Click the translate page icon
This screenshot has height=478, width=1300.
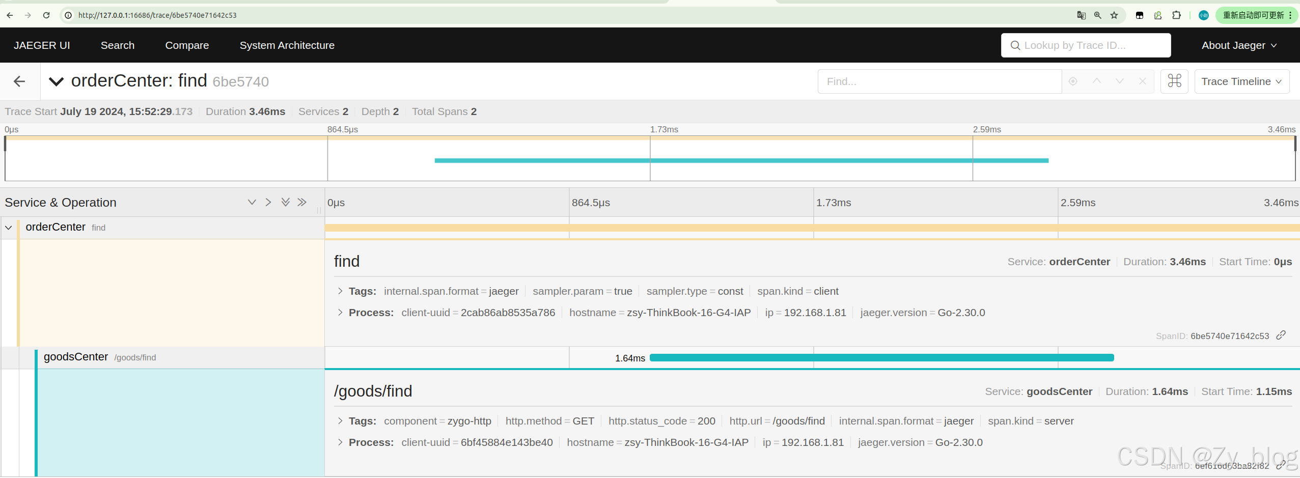1082,15
